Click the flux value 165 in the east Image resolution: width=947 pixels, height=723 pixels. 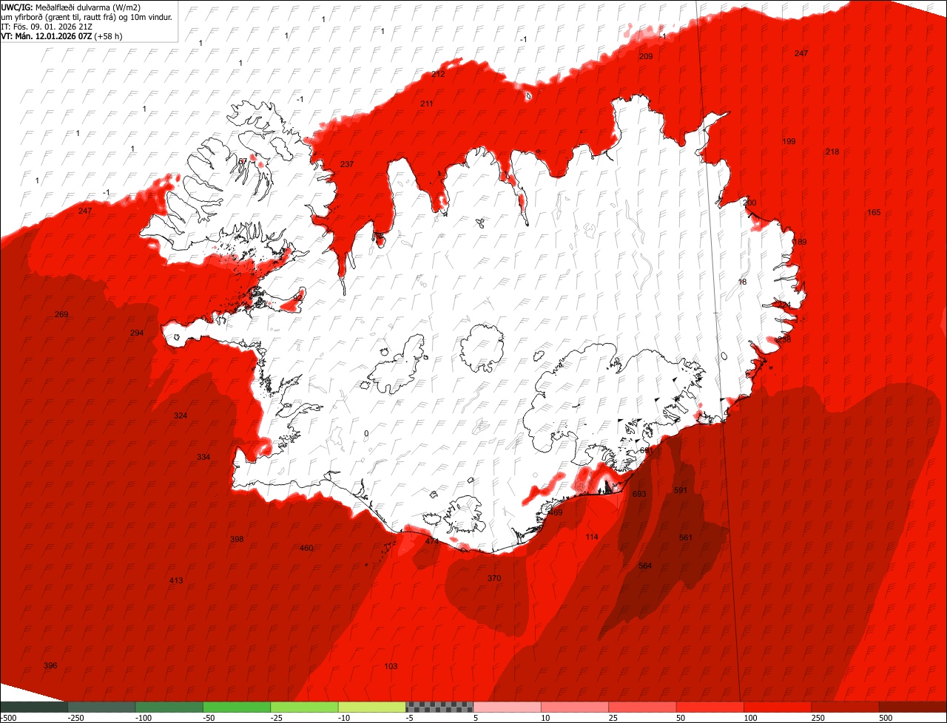pyautogui.click(x=874, y=212)
